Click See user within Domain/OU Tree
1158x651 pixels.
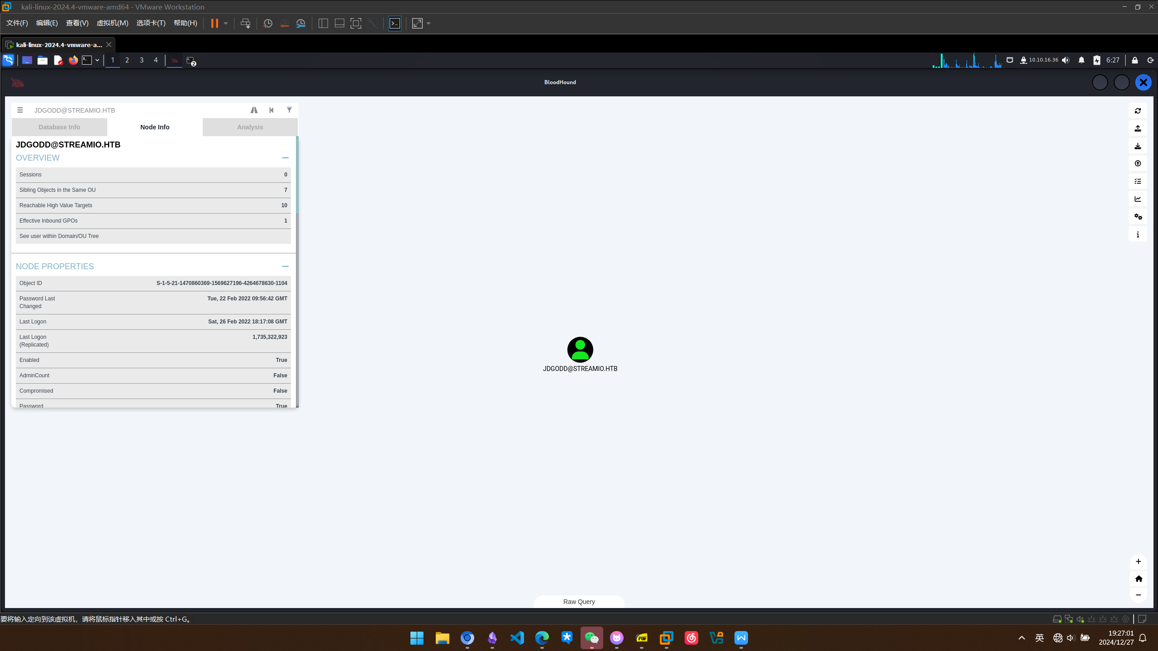coord(59,236)
